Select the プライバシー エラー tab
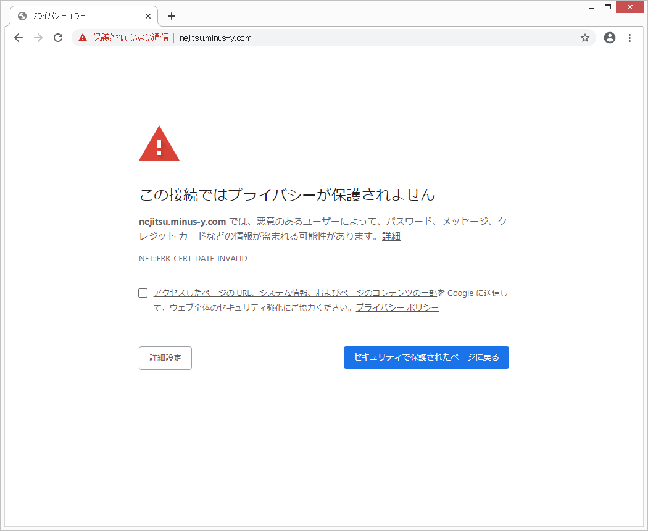The width and height of the screenshot is (648, 531). pos(84,16)
